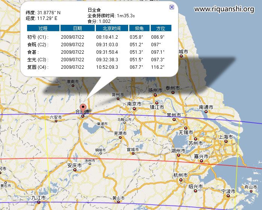Click the 杭州市 city marker
This screenshot has width=262, height=210.
[x=181, y=180]
